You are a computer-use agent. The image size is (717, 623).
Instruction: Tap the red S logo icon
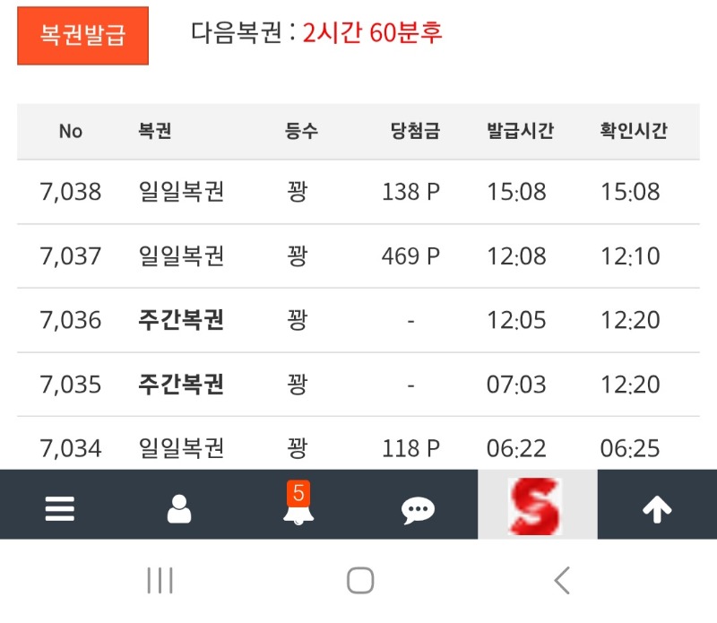(537, 506)
